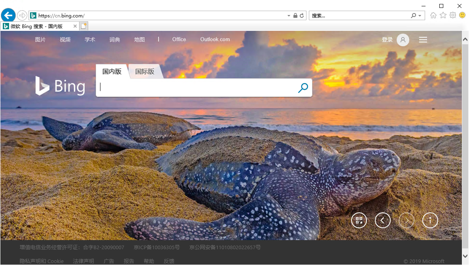
Task: Click the scrollbar down arrow
Action: pos(465,256)
